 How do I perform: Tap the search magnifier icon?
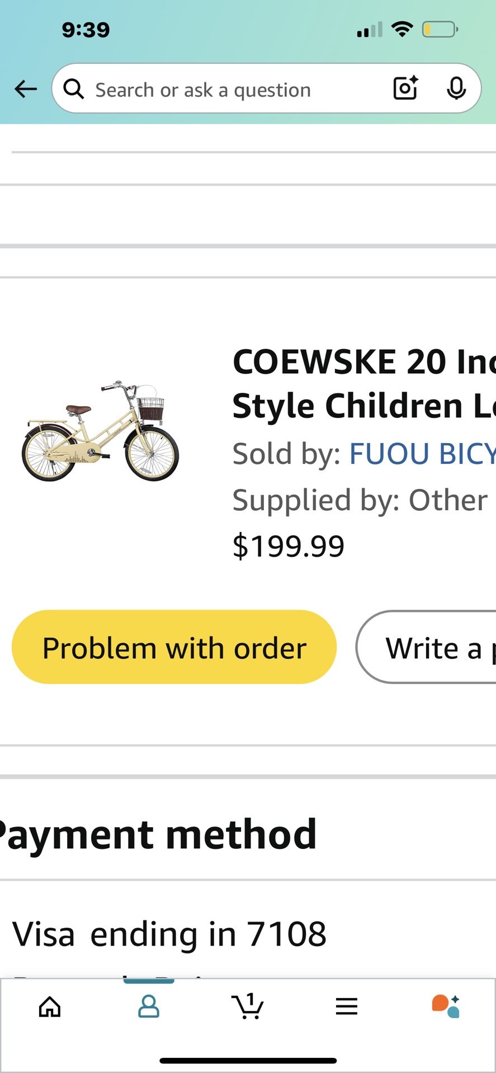pos(73,89)
